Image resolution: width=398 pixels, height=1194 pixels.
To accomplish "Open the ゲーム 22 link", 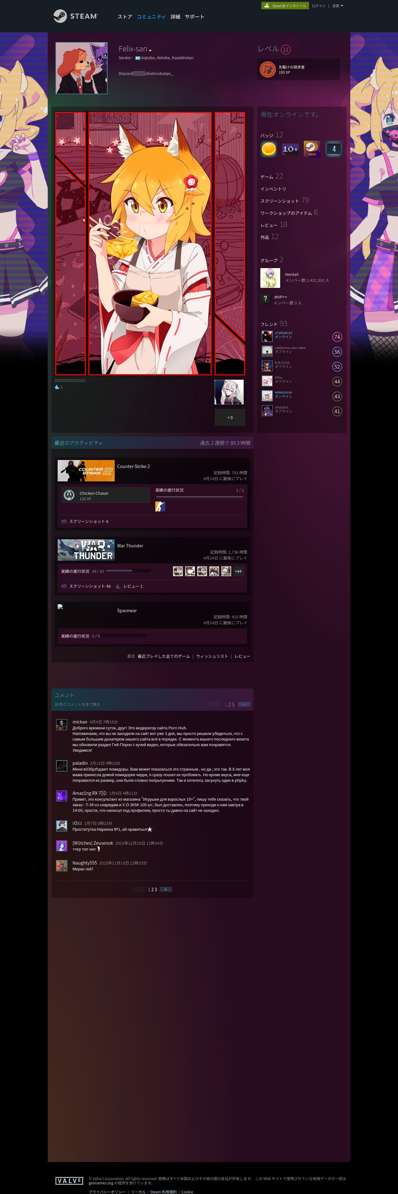I will pyautogui.click(x=272, y=176).
